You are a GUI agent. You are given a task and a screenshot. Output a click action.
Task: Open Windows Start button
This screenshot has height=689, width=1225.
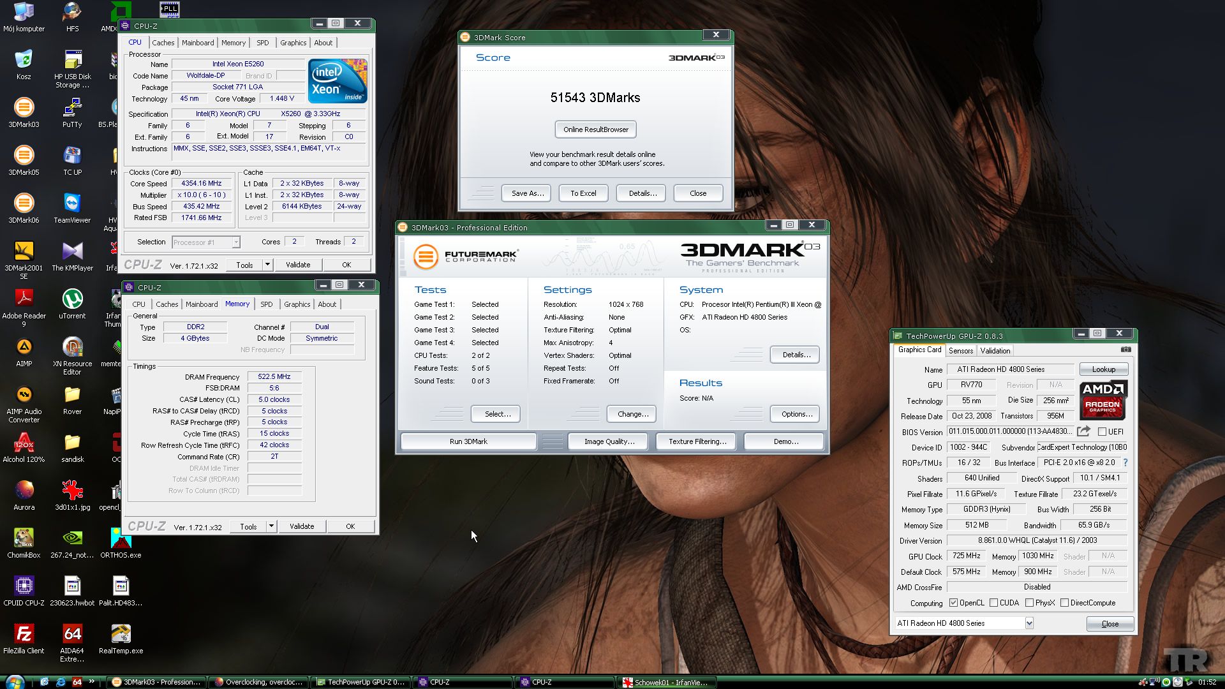point(14,682)
